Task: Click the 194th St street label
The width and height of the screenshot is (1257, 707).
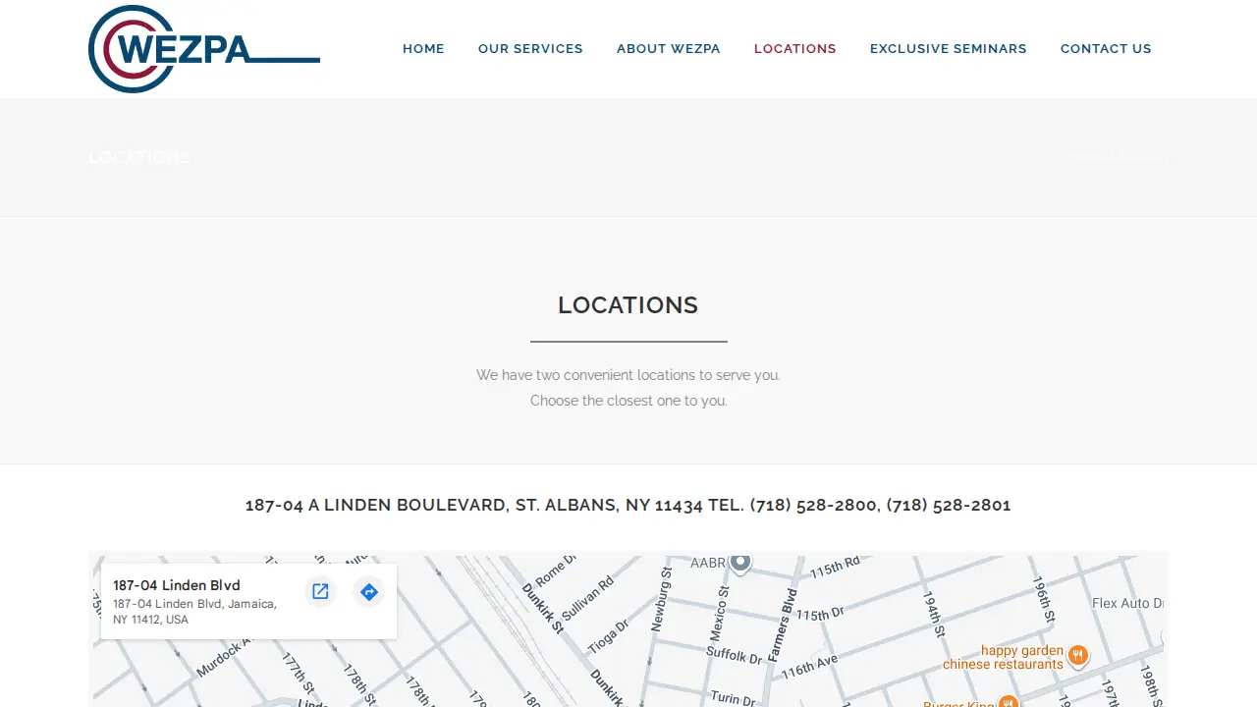Action: point(933,614)
